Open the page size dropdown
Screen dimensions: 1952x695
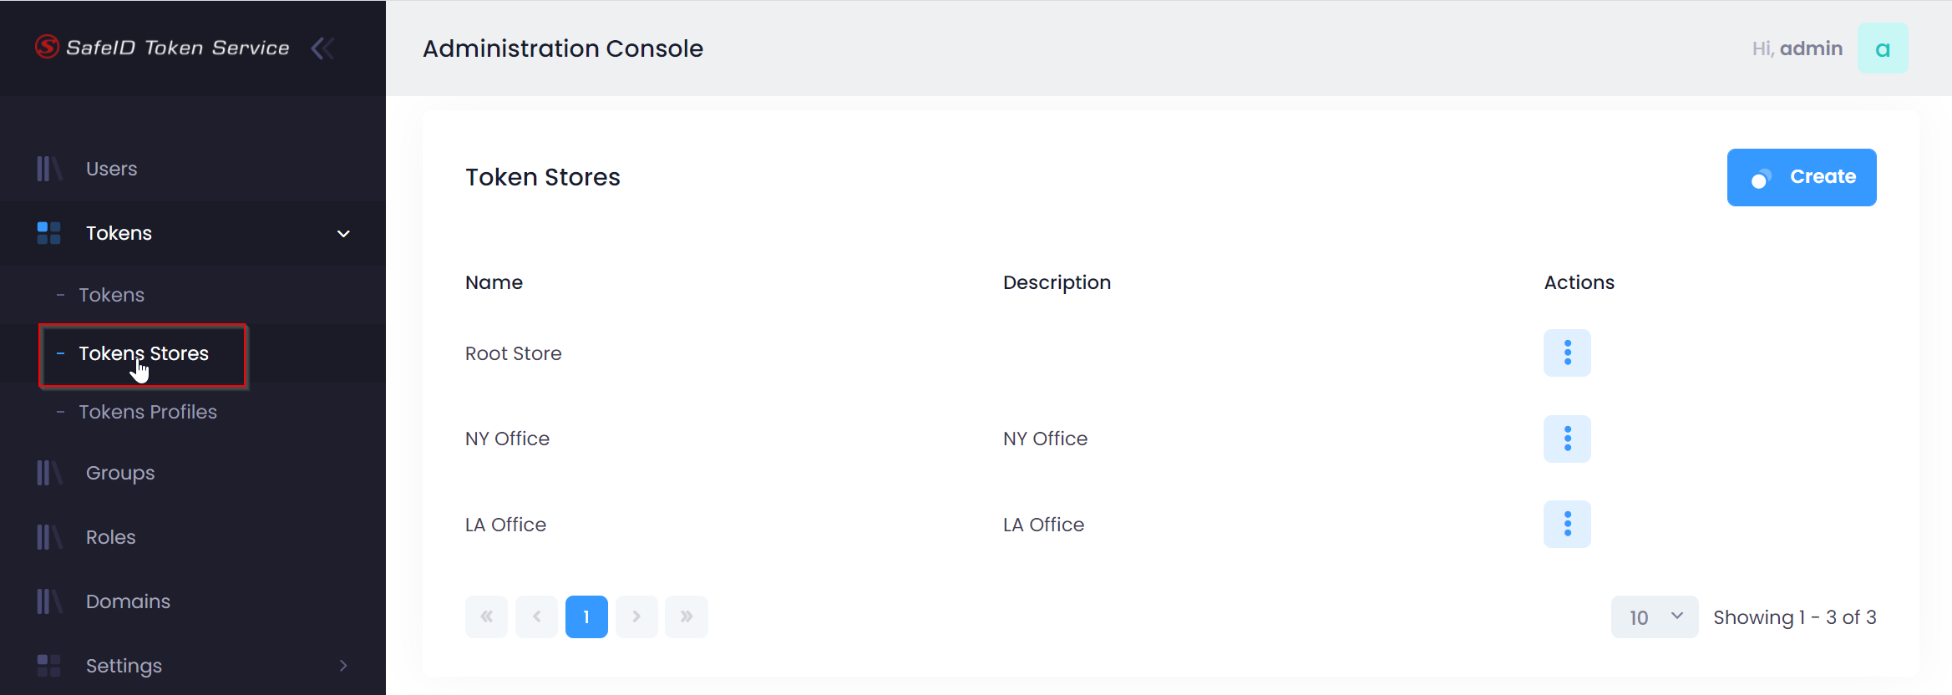click(x=1654, y=616)
